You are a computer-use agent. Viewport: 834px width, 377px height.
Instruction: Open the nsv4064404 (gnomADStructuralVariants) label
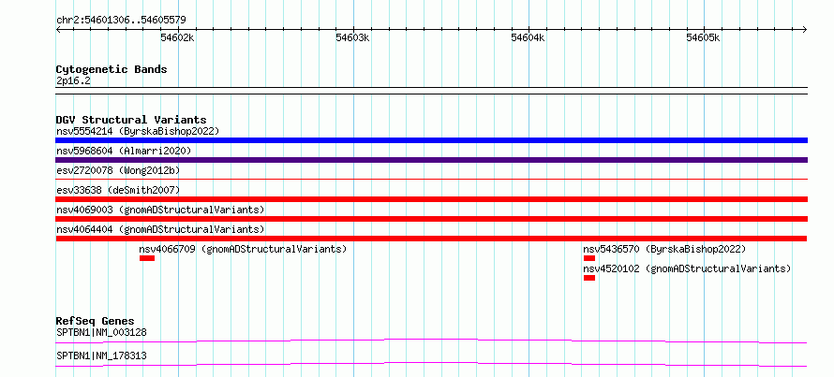[160, 229]
